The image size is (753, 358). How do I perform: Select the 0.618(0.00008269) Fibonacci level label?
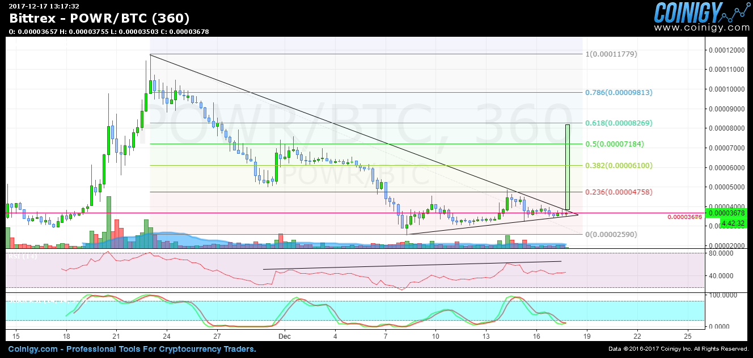click(x=618, y=123)
